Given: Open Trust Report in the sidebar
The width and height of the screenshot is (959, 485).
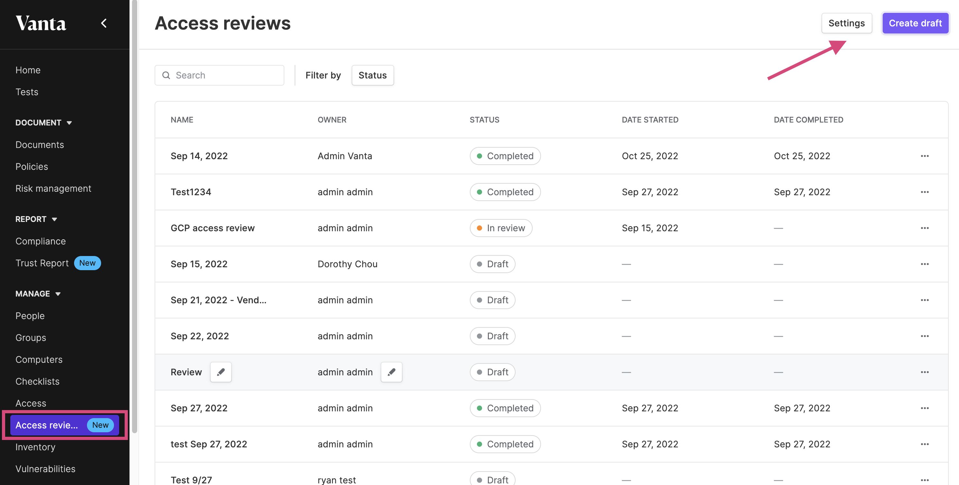Looking at the screenshot, I should pyautogui.click(x=42, y=263).
